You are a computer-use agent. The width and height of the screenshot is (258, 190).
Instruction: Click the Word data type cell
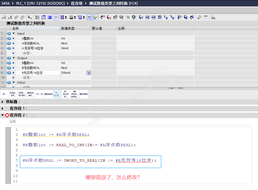[76, 48]
